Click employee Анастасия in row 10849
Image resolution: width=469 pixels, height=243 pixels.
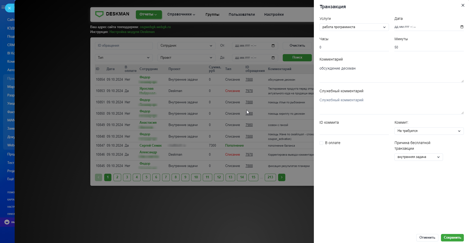[x=148, y=123]
